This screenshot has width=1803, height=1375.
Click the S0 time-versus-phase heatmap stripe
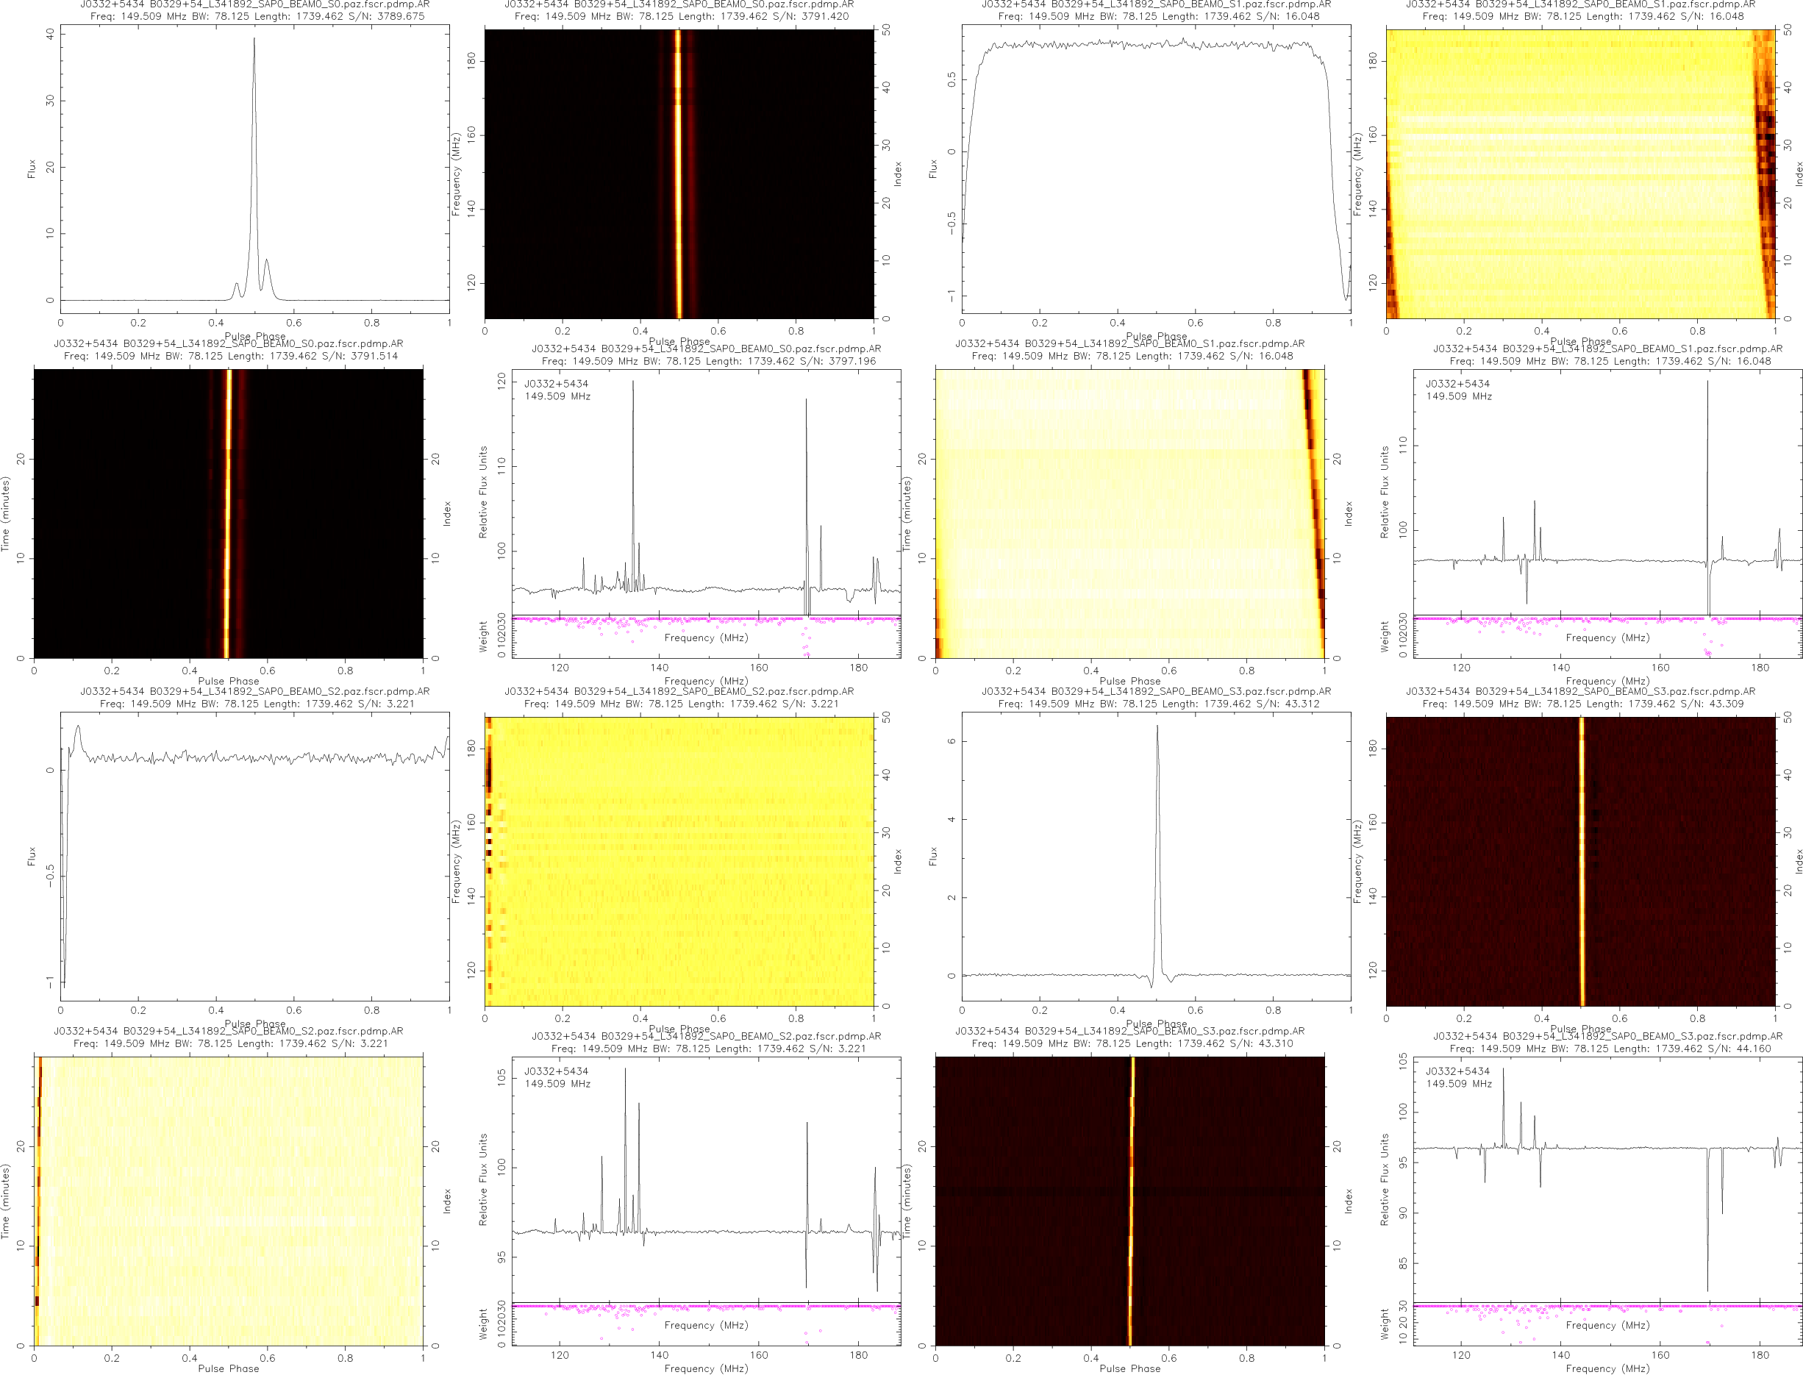229,513
